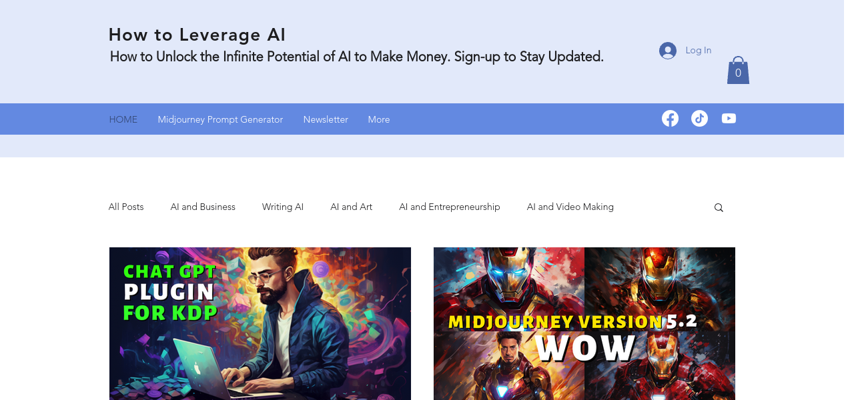Open the Chat GPT Plugin for KDP post thumbnail

[x=260, y=323]
